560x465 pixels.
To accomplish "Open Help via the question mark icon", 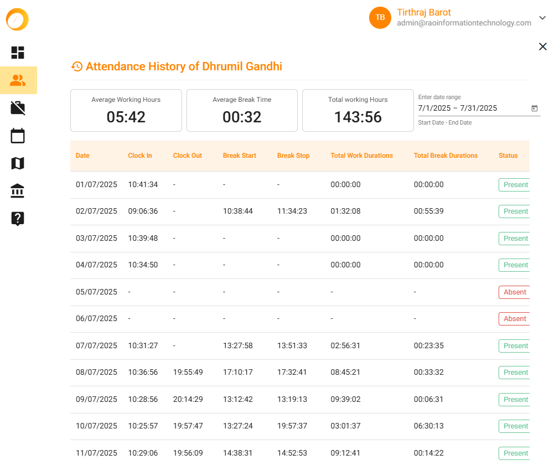I will [x=18, y=219].
